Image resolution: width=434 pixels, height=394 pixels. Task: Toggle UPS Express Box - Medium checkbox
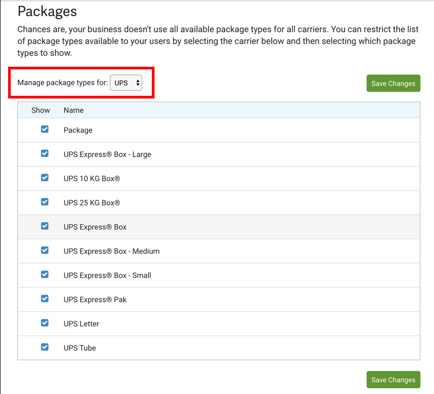click(45, 250)
